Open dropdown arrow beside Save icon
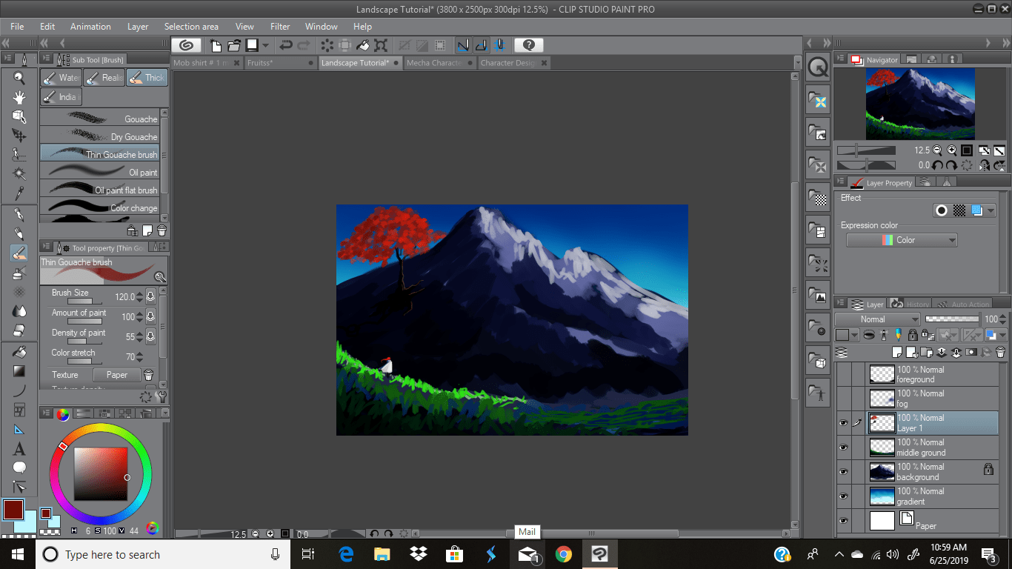This screenshot has width=1012, height=569. point(265,45)
